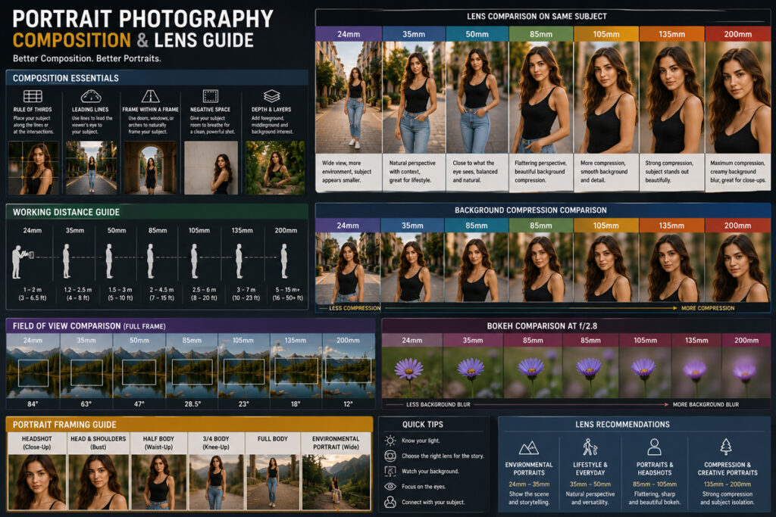The image size is (776, 517).
Task: Select the lens icon beside Choose the right lens
Action: pos(390,456)
